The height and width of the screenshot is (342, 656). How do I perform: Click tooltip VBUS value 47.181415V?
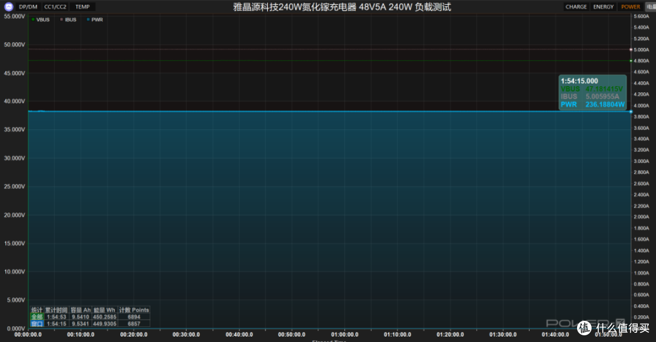604,89
